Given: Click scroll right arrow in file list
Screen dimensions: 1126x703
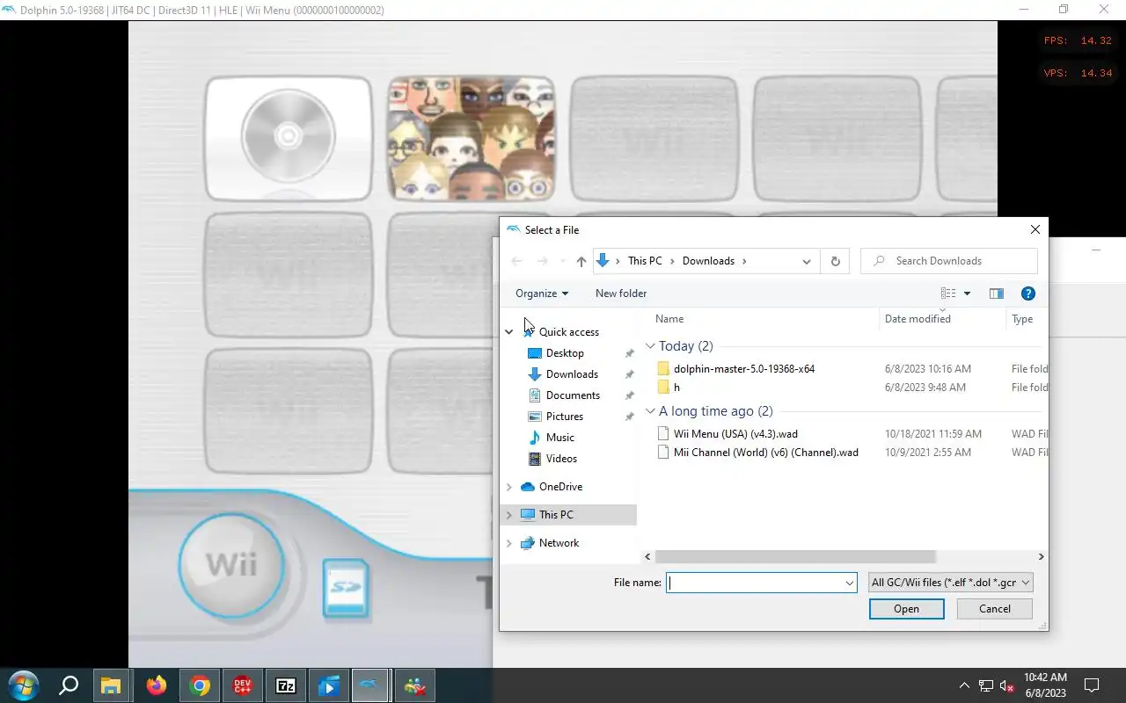Looking at the screenshot, I should pyautogui.click(x=1041, y=556).
